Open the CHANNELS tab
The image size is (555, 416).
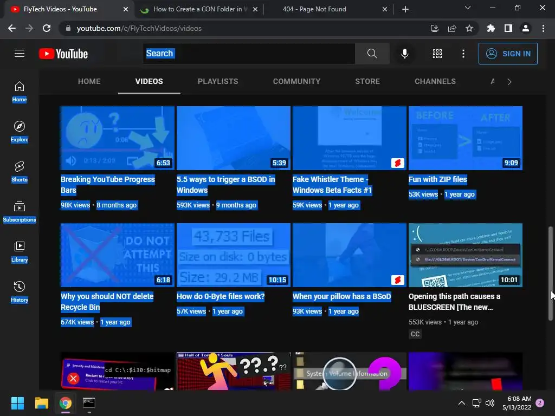coord(435,81)
